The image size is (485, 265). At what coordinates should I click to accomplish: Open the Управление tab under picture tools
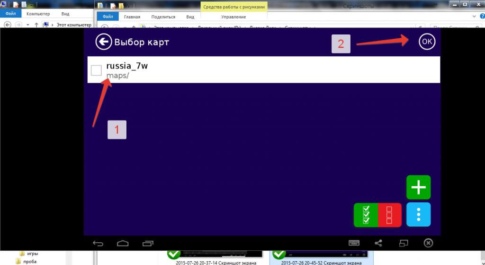coord(234,17)
